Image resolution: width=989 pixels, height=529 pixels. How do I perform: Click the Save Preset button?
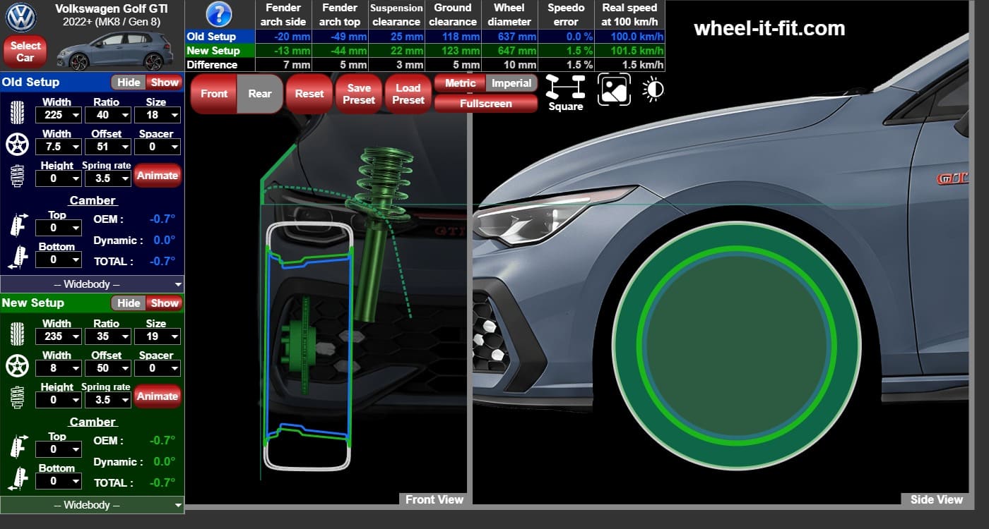pyautogui.click(x=359, y=94)
